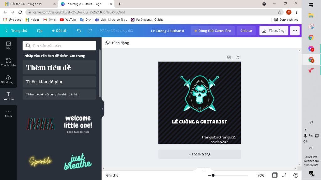Viewport: 321px width, 180px height.
Task: Open the Mẫu templates sidebar tab
Action: coord(8,46)
